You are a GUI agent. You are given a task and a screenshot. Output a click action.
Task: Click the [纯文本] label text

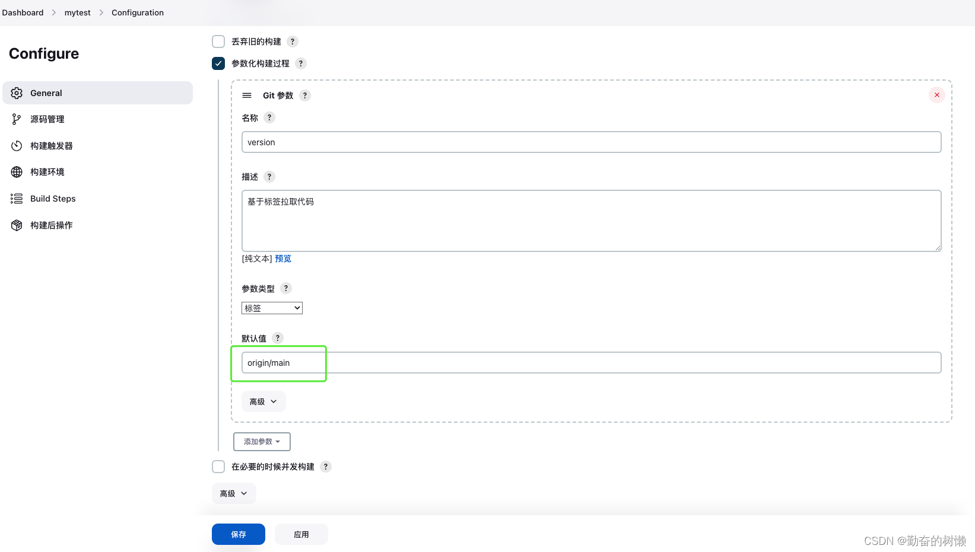[x=257, y=259]
